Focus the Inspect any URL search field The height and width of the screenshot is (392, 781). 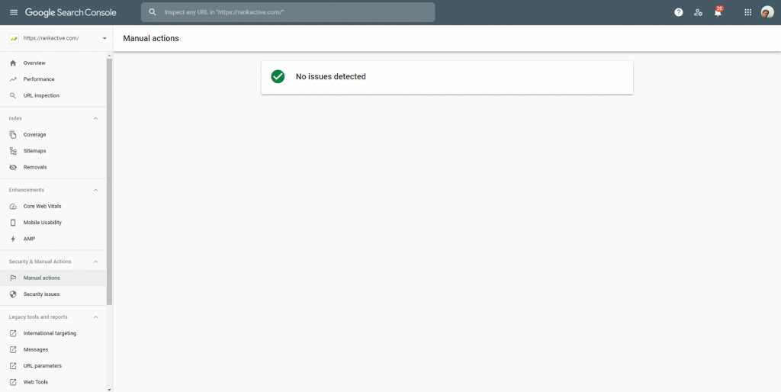point(288,12)
